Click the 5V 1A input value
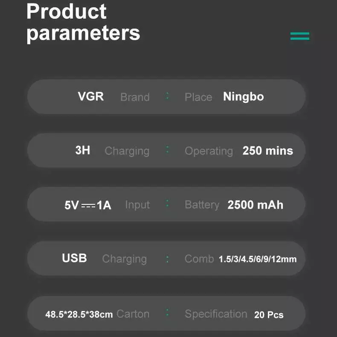 point(88,205)
